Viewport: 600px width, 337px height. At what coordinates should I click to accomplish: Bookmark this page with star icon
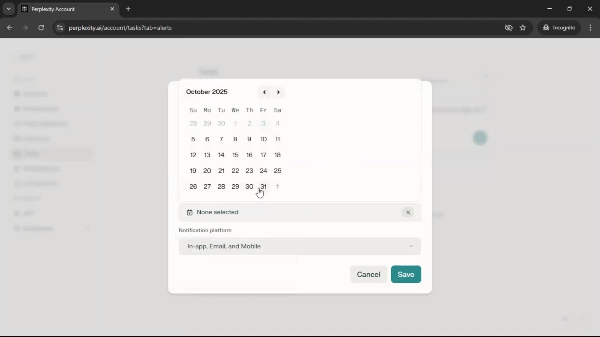click(523, 28)
